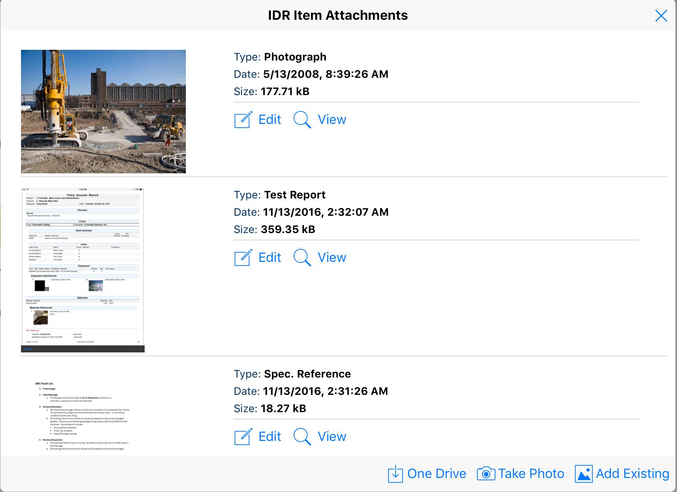The width and height of the screenshot is (677, 492).
Task: Close the IDR Item Attachments dialog
Action: (x=661, y=16)
